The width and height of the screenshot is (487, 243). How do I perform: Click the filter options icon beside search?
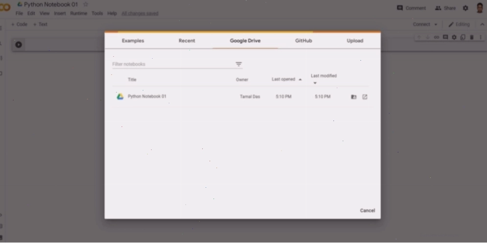(238, 64)
